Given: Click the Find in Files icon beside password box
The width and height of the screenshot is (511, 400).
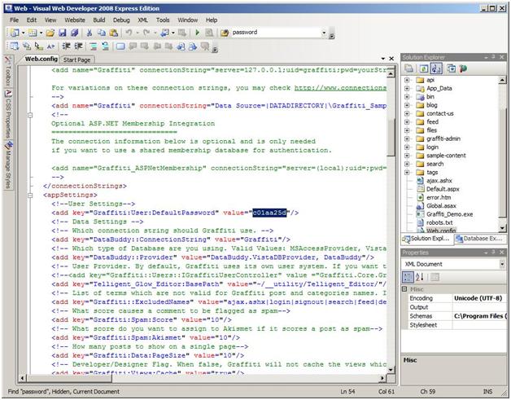Looking at the screenshot, I should tap(225, 33).
